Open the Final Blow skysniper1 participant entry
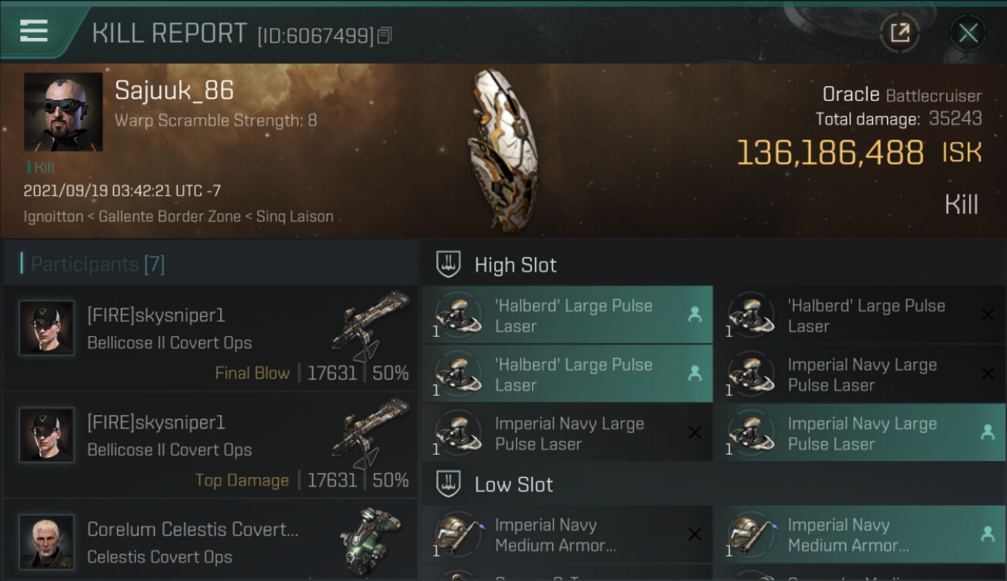 coord(211,339)
